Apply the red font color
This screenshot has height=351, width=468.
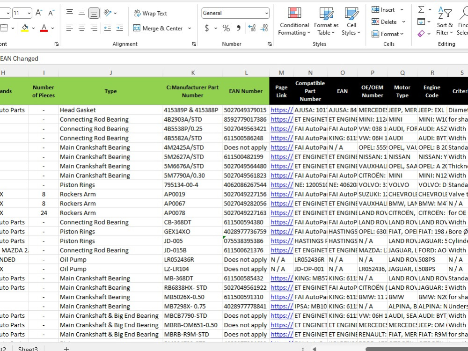(x=44, y=28)
